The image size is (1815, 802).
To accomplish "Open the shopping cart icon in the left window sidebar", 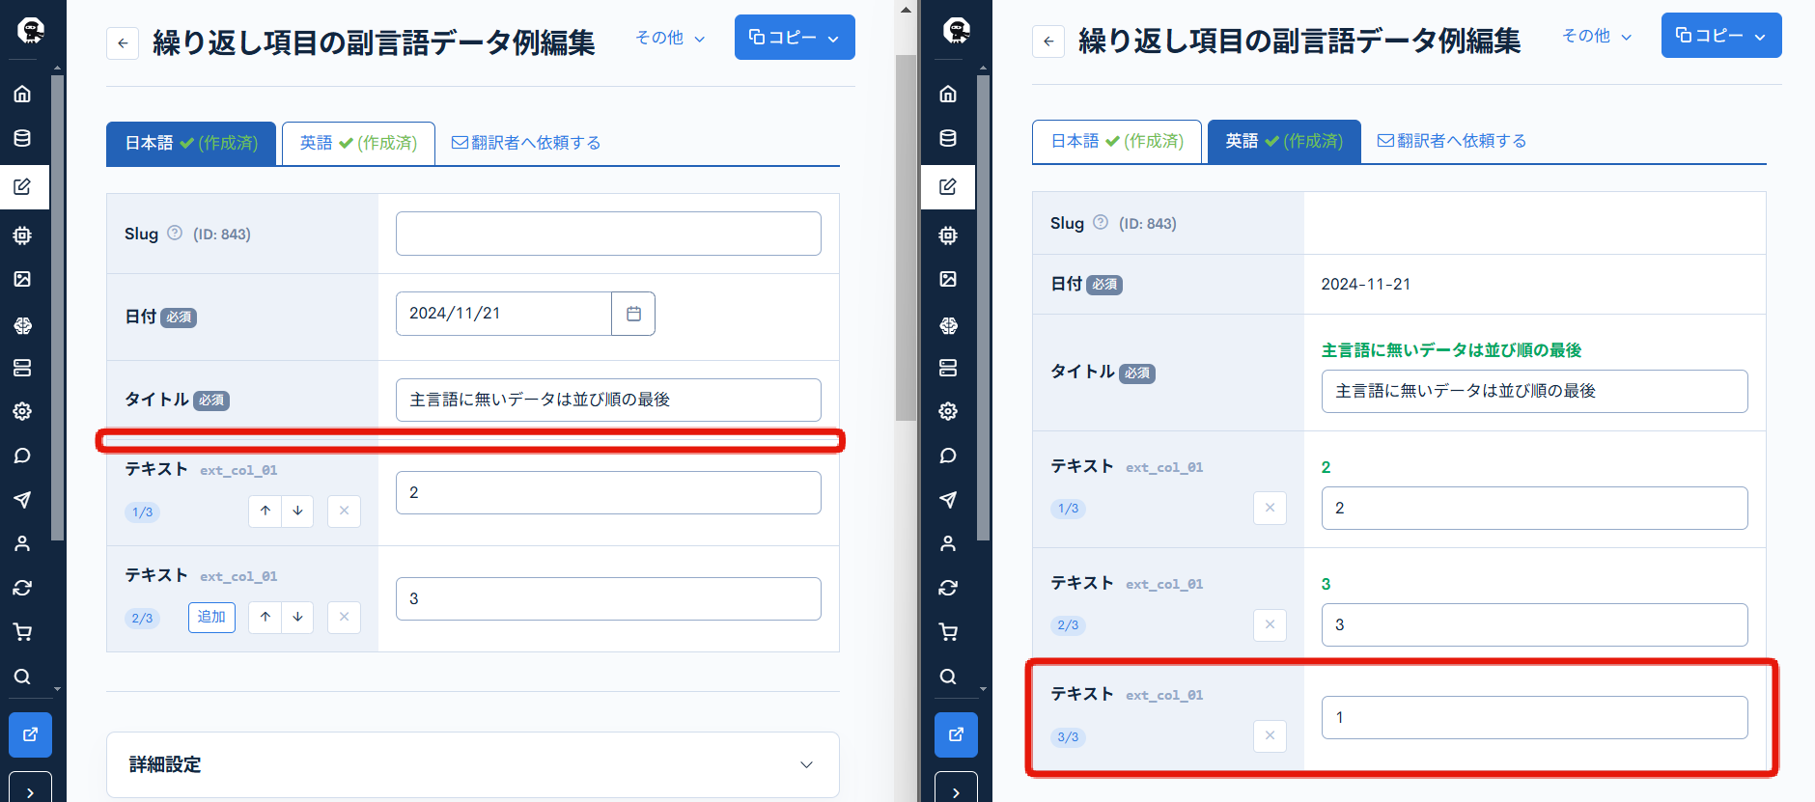I will tap(22, 632).
